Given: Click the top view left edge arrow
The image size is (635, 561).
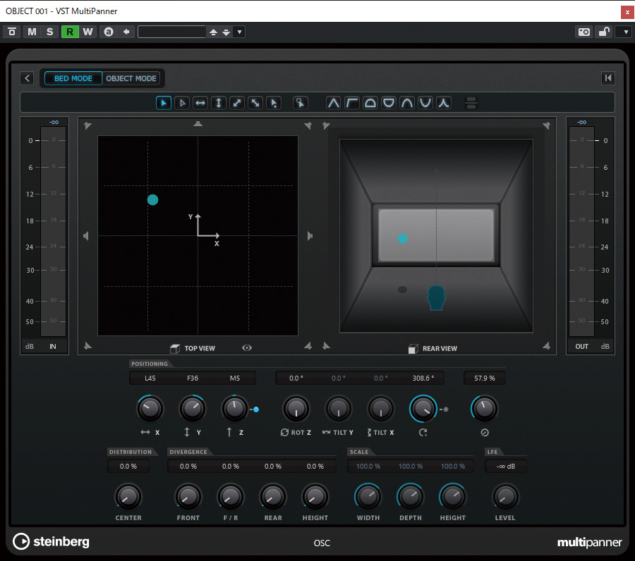Looking at the screenshot, I should coord(86,236).
